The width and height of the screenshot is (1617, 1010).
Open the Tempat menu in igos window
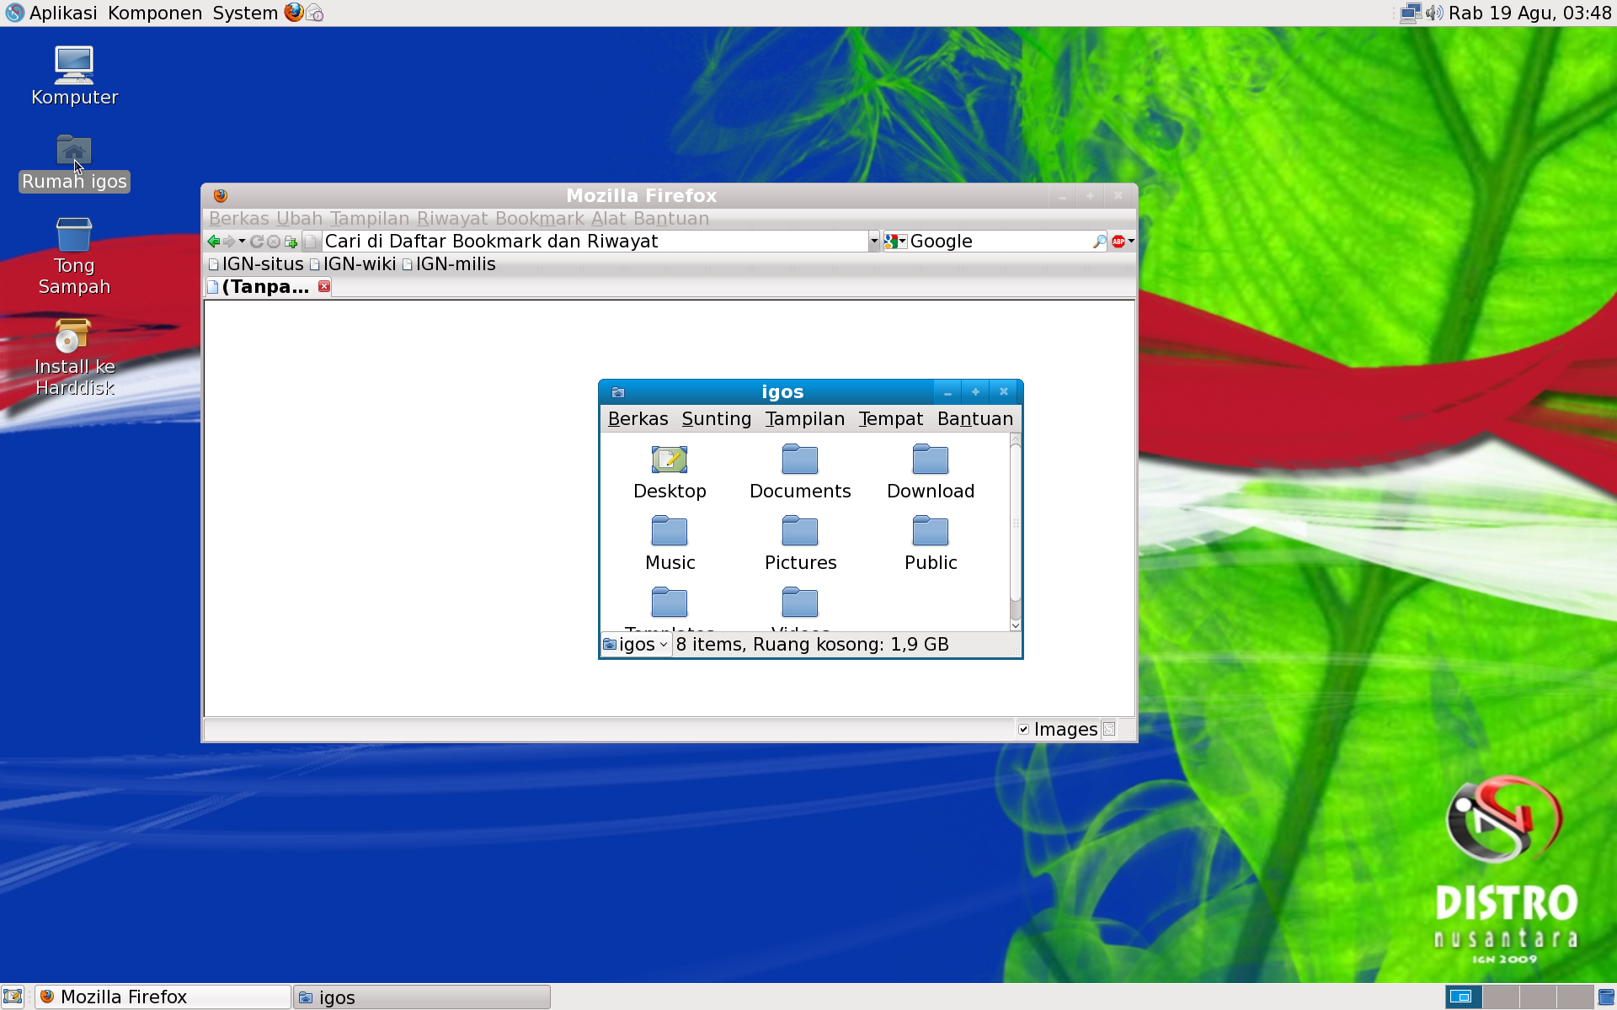point(890,419)
